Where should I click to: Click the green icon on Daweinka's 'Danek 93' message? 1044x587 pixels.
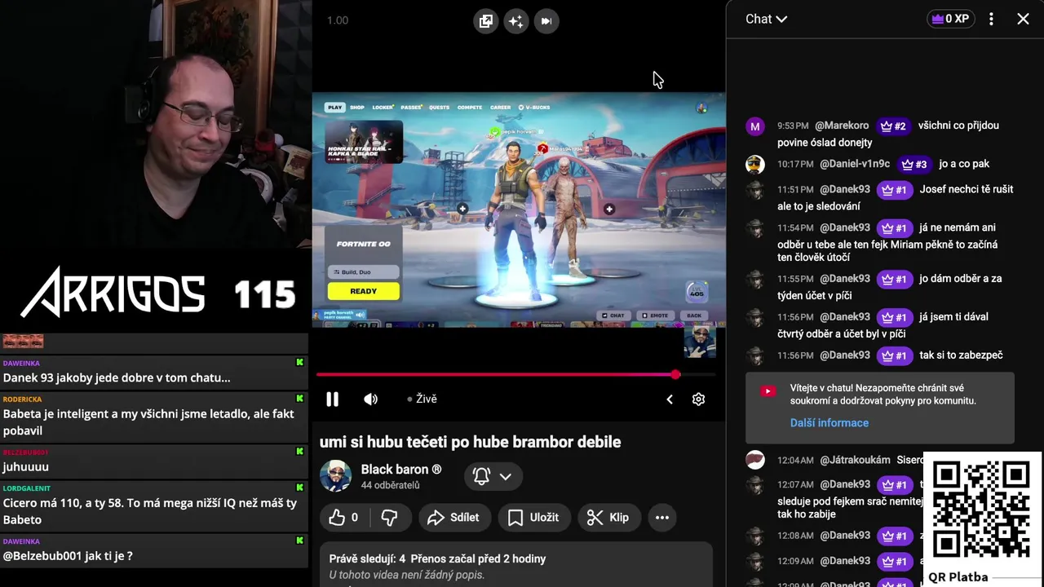[x=299, y=362]
